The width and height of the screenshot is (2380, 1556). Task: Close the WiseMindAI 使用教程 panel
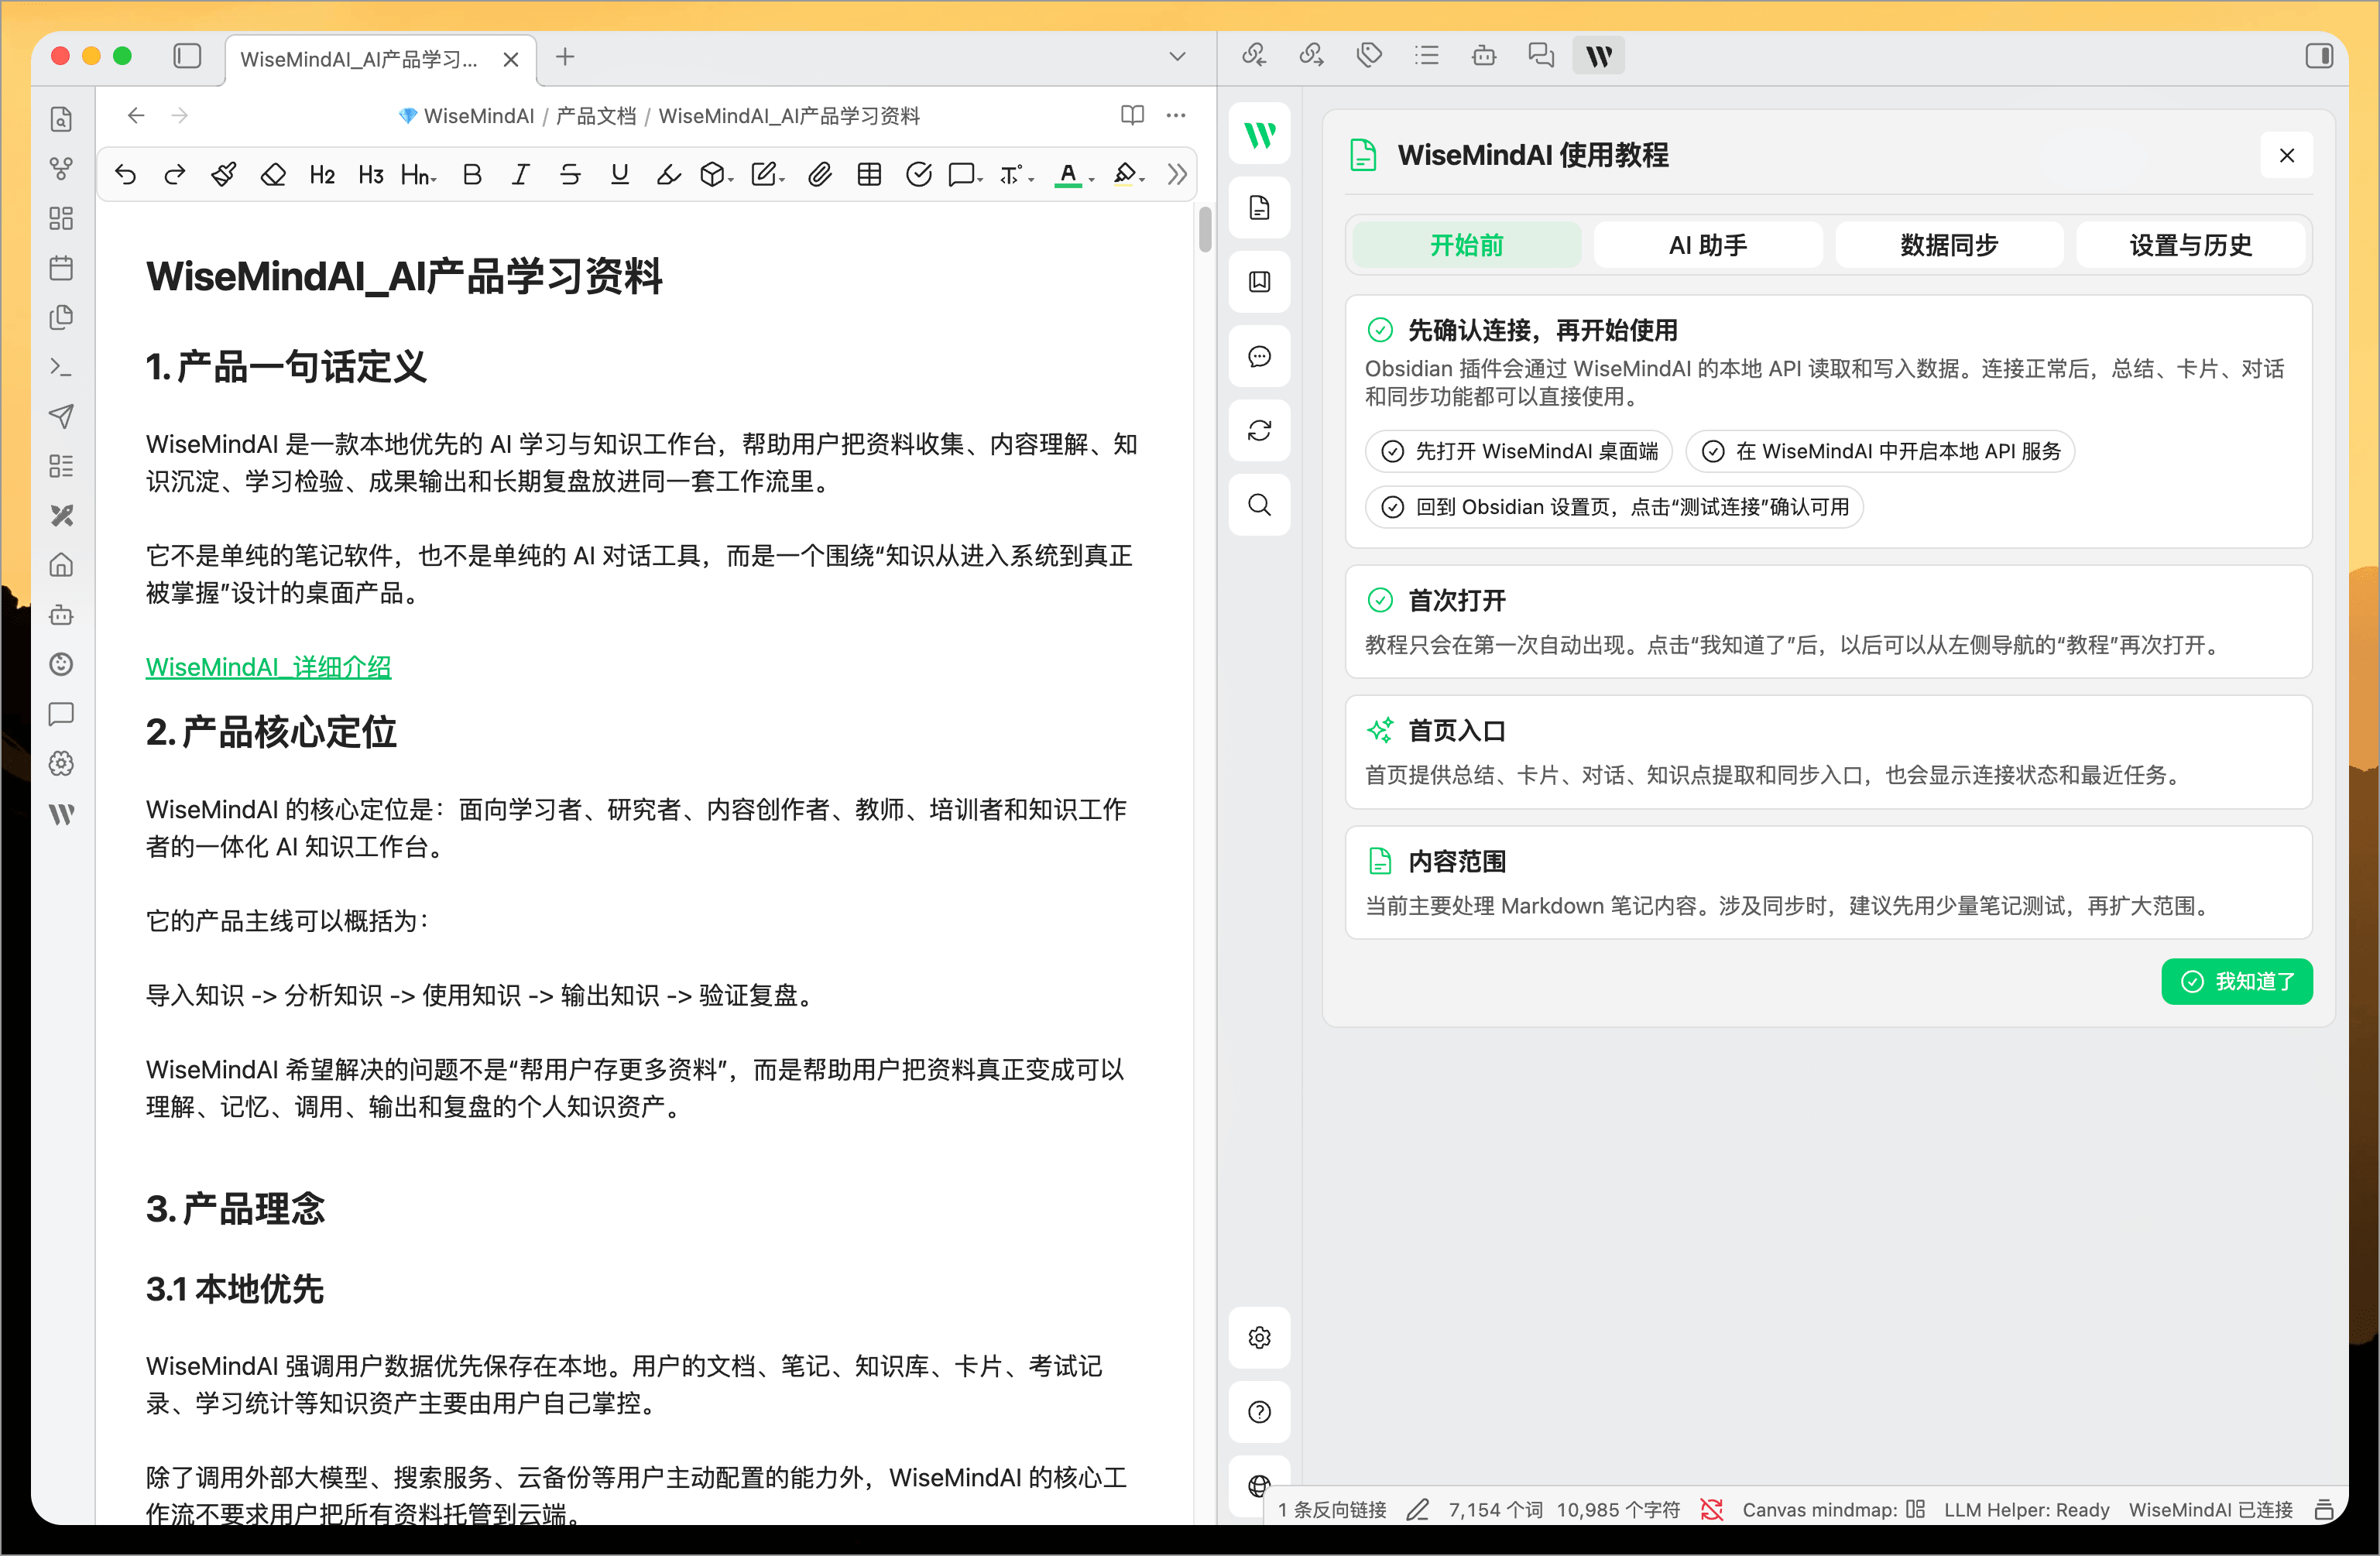coord(2286,155)
